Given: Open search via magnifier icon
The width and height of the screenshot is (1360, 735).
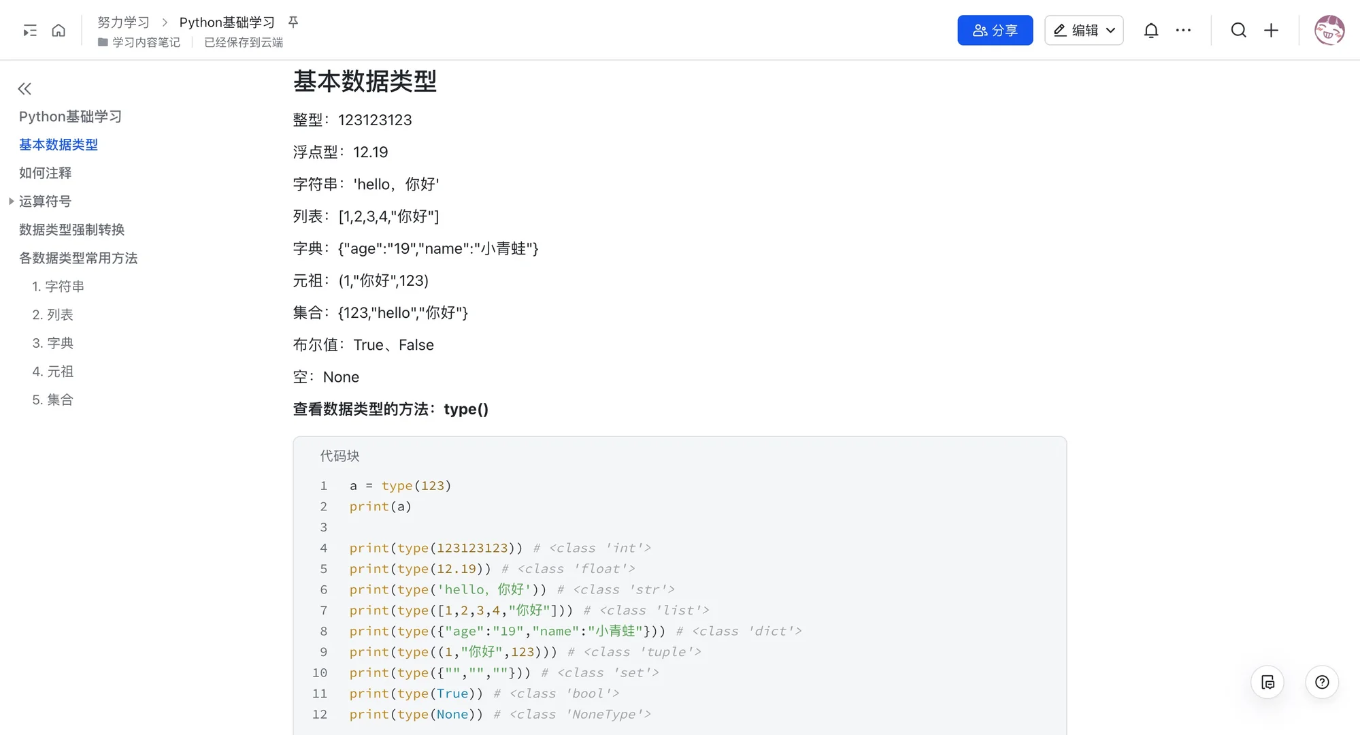Looking at the screenshot, I should pyautogui.click(x=1238, y=30).
